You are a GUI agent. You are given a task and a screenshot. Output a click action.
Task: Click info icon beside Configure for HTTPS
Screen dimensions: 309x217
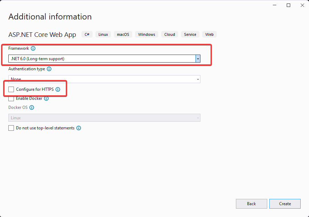[58, 89]
